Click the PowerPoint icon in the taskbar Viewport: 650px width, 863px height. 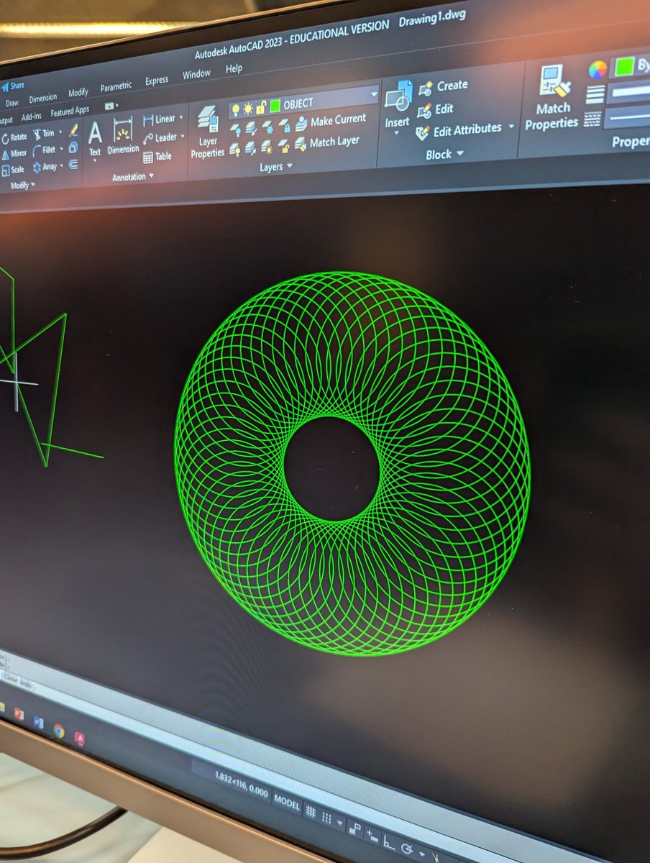point(19,714)
